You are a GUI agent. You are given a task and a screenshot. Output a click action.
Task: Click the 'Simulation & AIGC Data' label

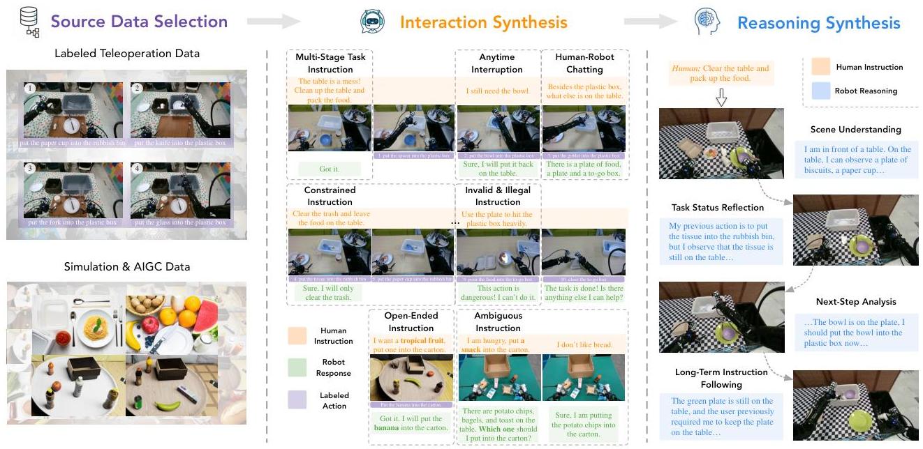point(126,266)
